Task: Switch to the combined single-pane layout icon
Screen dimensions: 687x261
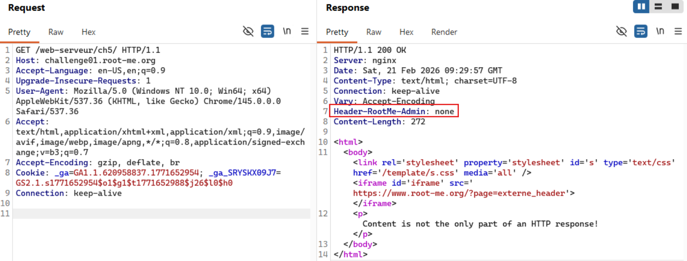Action: point(674,7)
